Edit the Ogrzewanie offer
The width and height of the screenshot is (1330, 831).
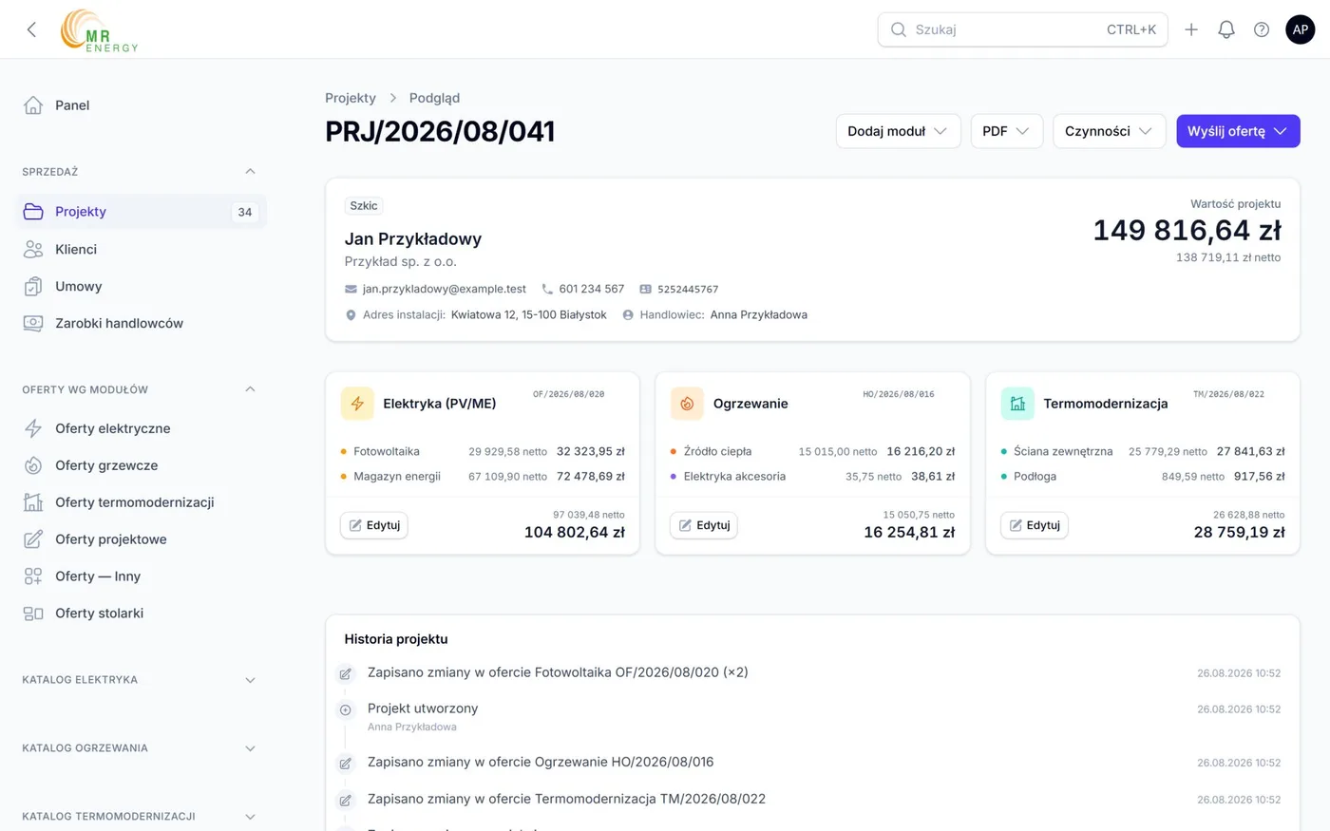point(704,525)
